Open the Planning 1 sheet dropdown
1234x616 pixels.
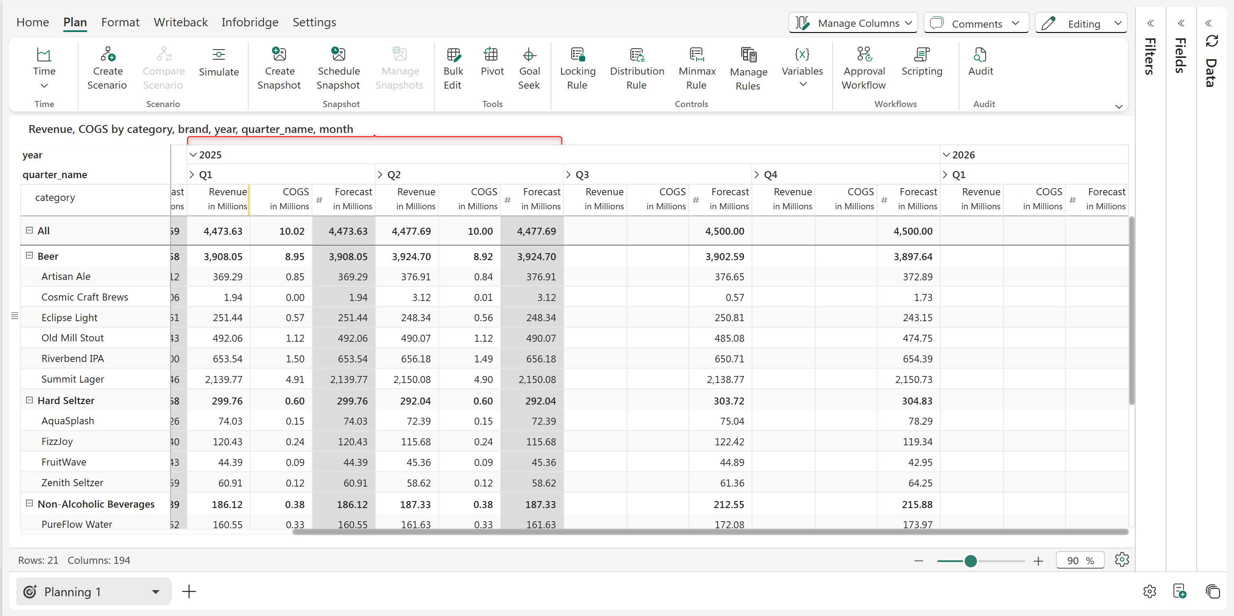[x=156, y=591]
